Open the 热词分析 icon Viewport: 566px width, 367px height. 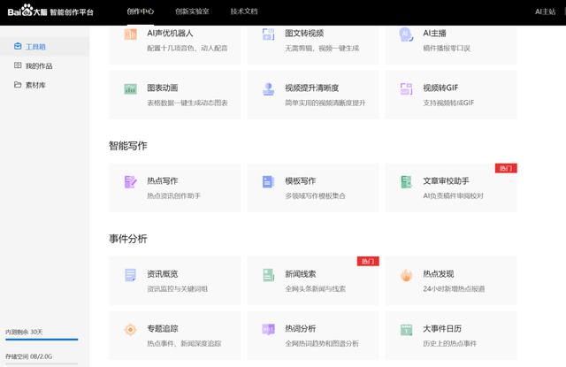pyautogui.click(x=268, y=330)
